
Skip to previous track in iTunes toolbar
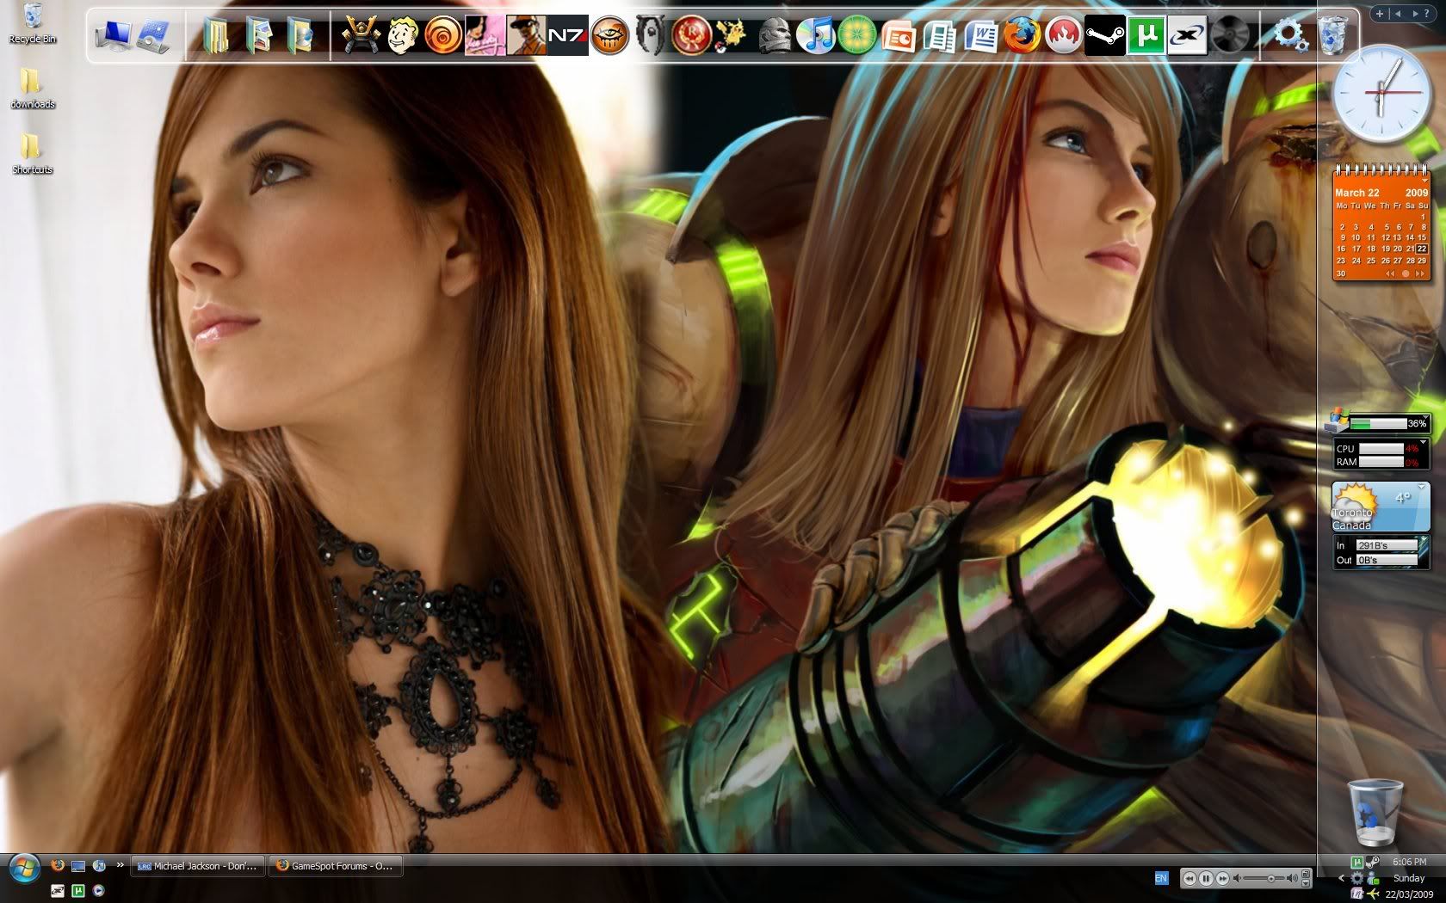click(x=1190, y=878)
